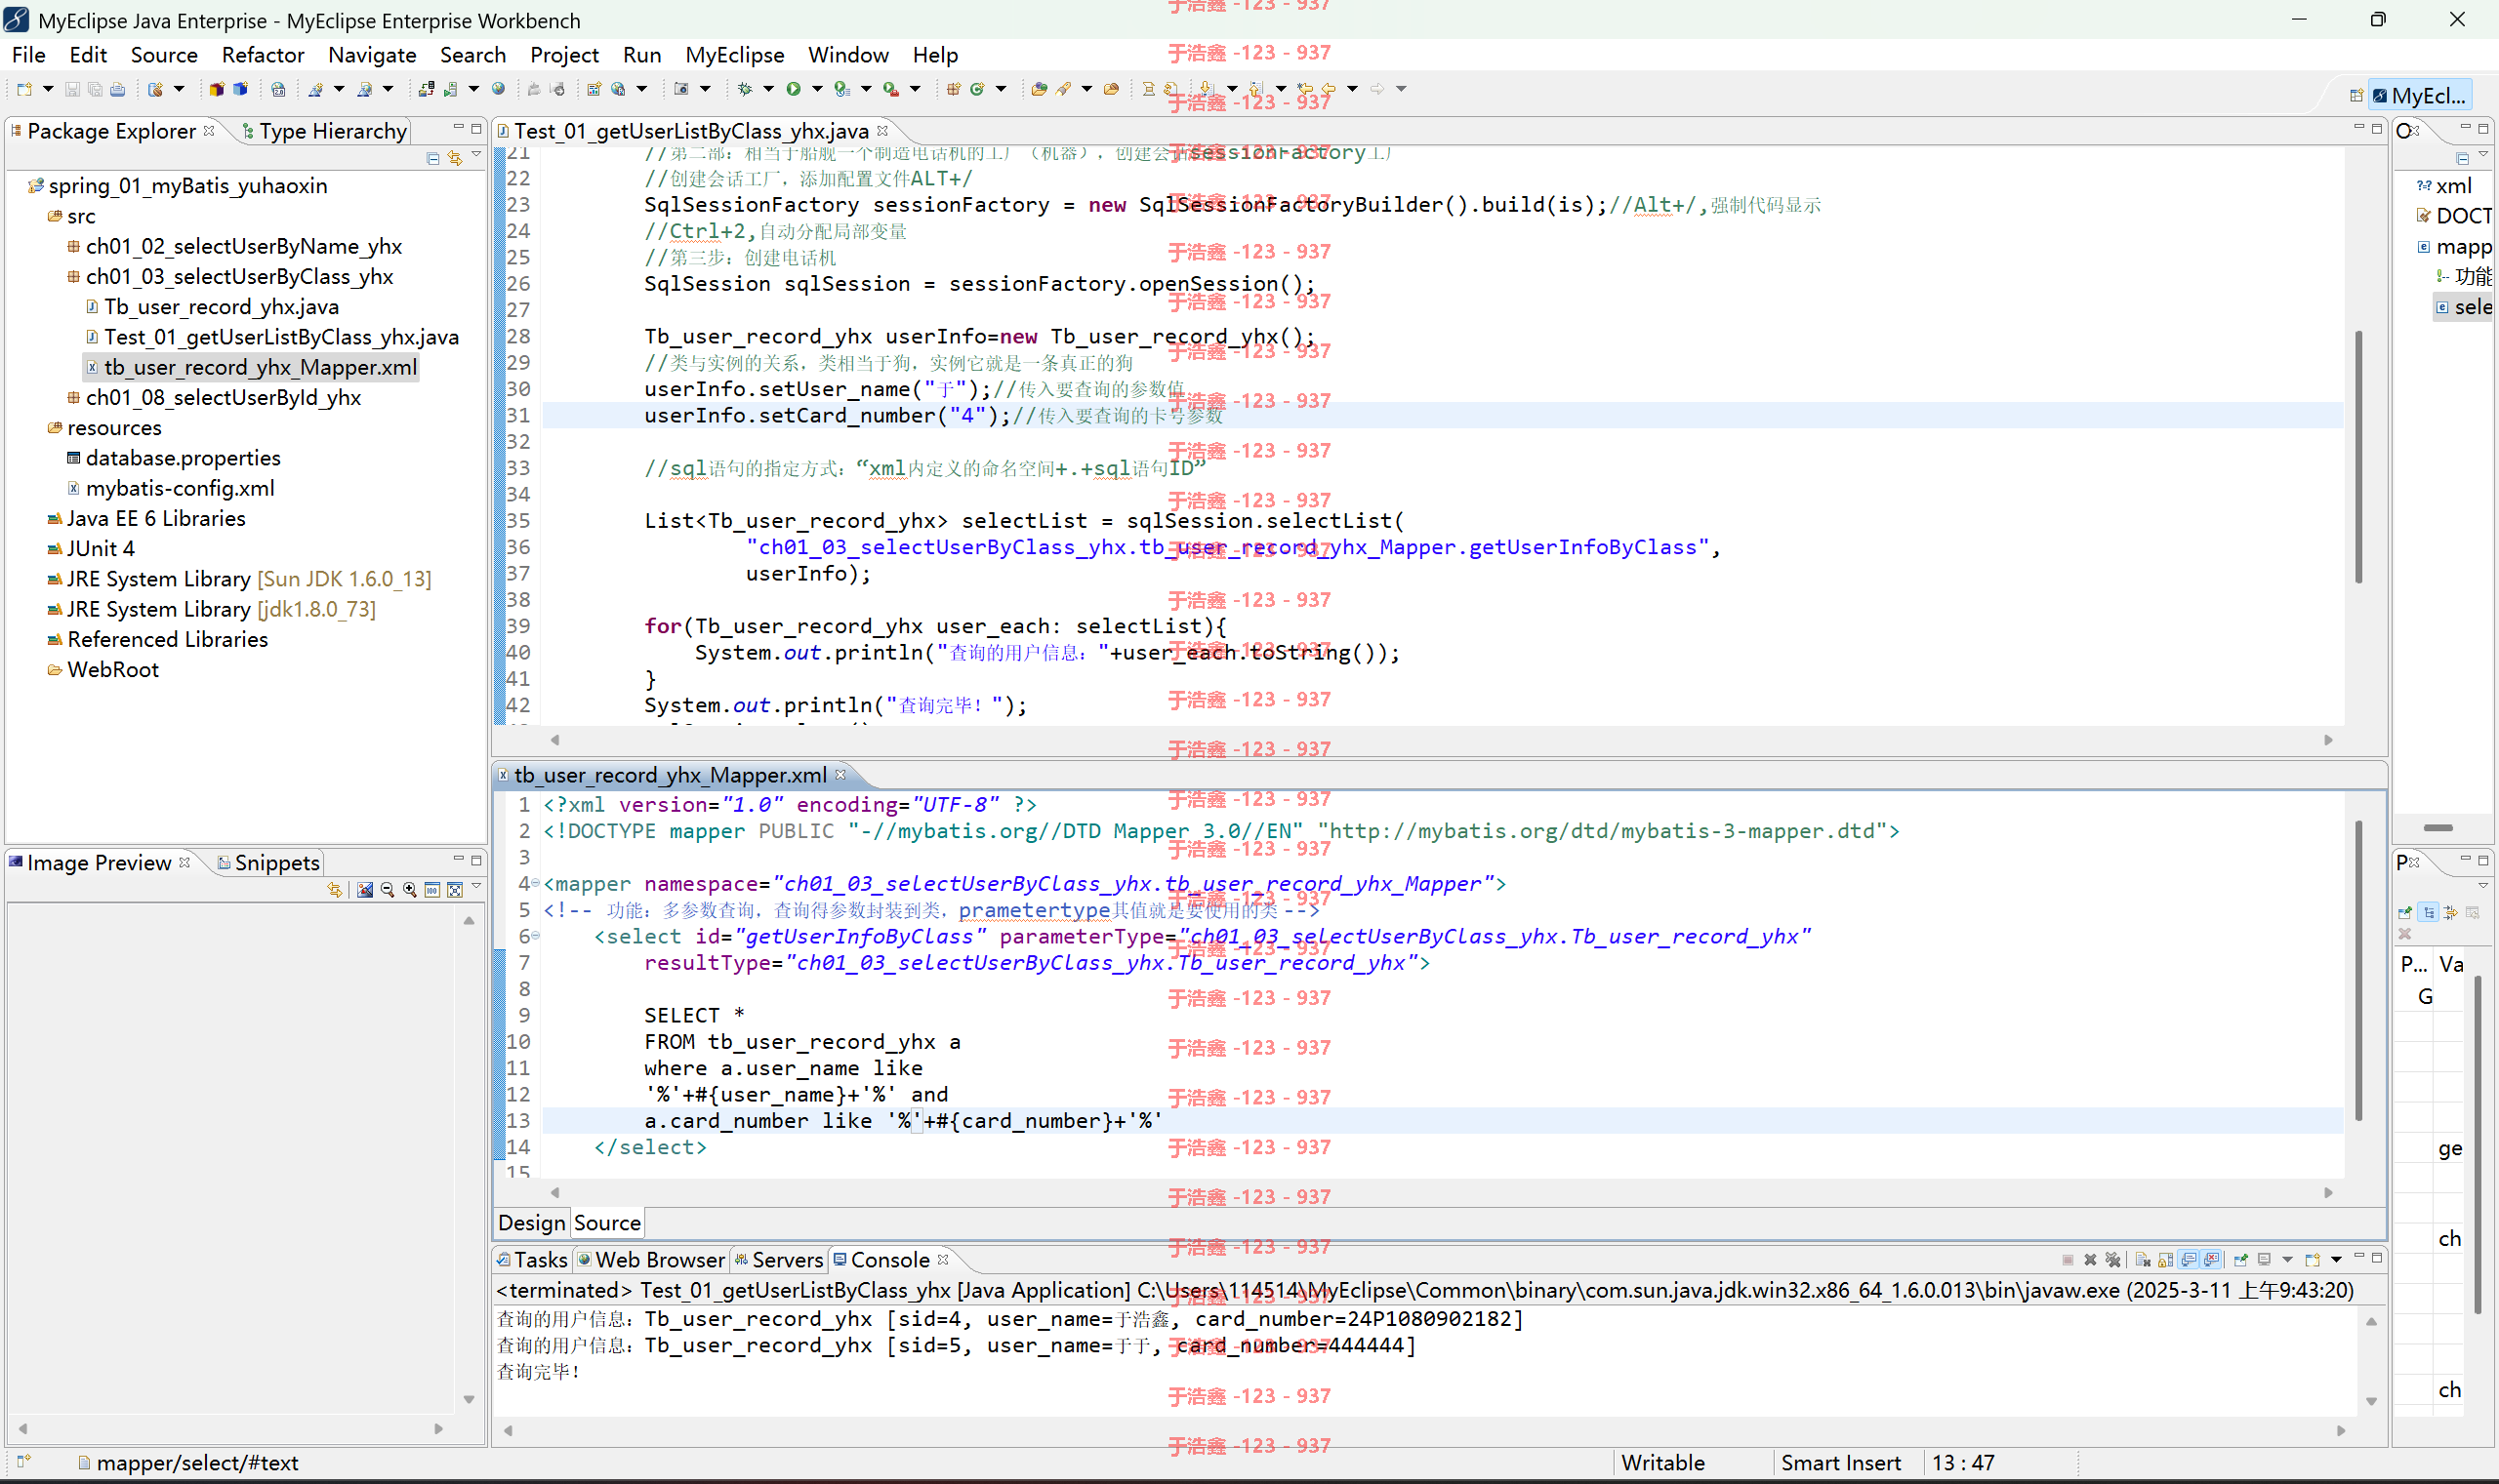
Task: Collapse the select element fold on line 6
Action: point(535,936)
